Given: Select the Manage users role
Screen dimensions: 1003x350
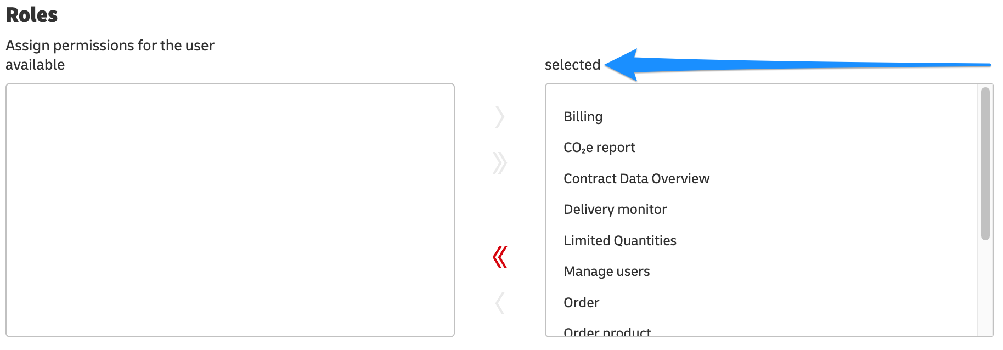Looking at the screenshot, I should click(x=606, y=271).
